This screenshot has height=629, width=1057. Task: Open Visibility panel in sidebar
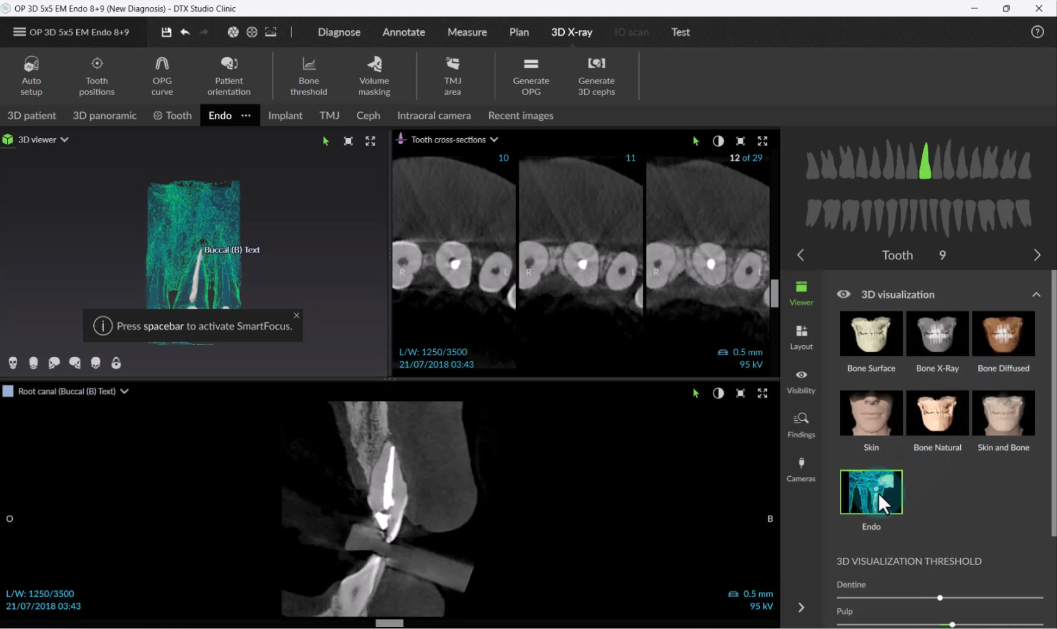pos(801,381)
